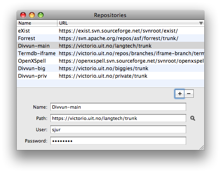Image resolution: width=221 pixels, height=173 pixels.
Task: Select the eXist repository row
Action: [x=111, y=31]
